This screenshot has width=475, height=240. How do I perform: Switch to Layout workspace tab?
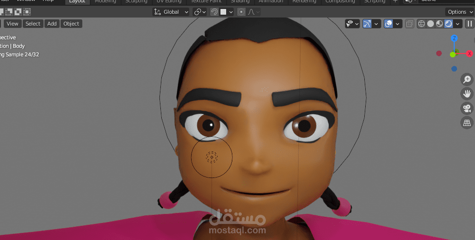(x=77, y=1)
